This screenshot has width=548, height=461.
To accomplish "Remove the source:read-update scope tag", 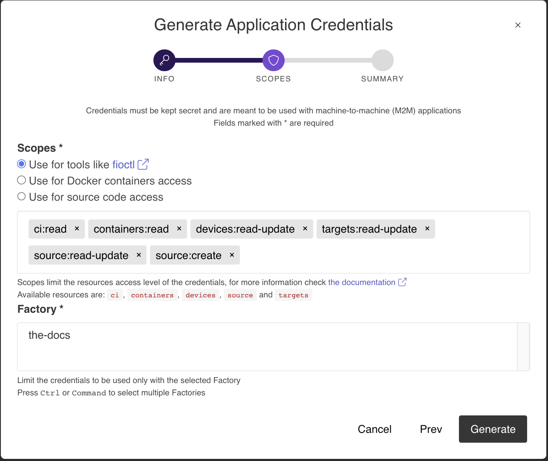I will click(139, 255).
